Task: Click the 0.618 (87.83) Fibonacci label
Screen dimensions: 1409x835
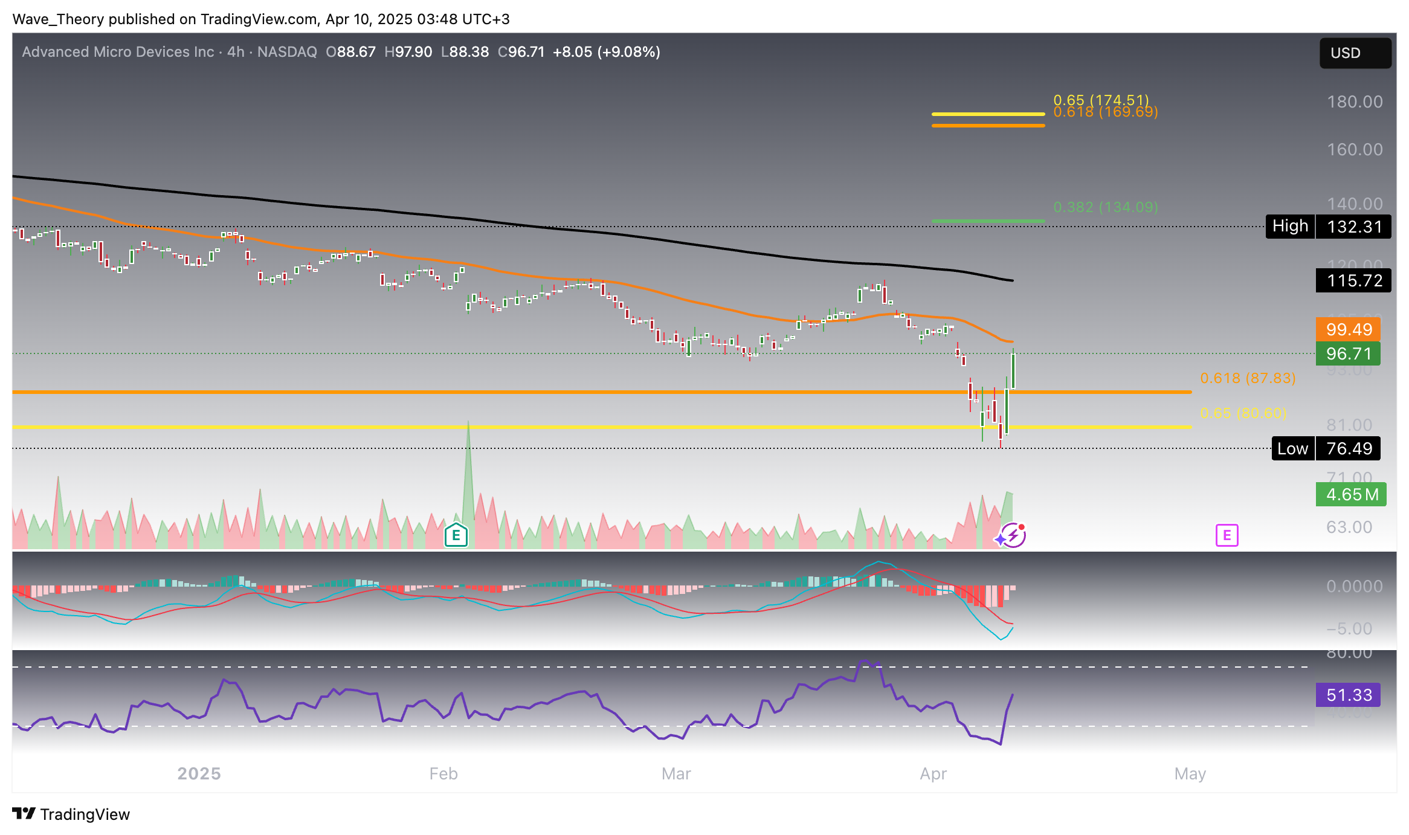Action: 1248,378
